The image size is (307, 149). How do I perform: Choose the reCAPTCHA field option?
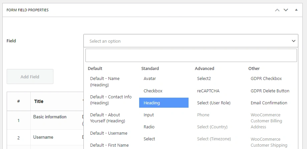tap(208, 91)
